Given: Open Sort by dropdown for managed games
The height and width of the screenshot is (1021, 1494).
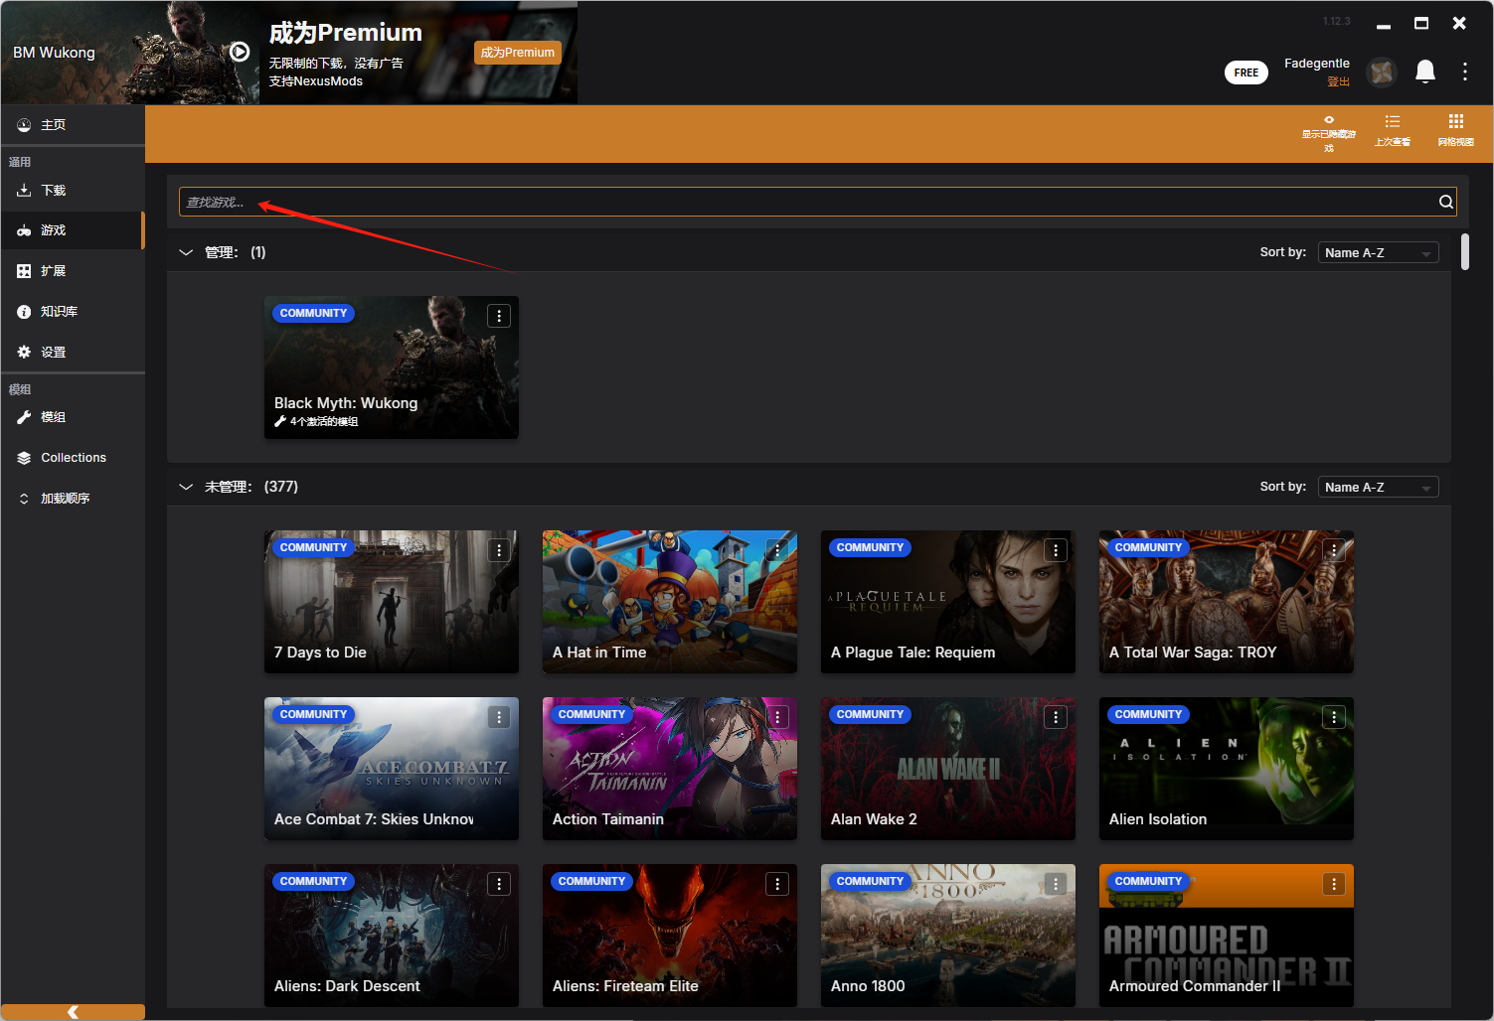Looking at the screenshot, I should [x=1378, y=252].
